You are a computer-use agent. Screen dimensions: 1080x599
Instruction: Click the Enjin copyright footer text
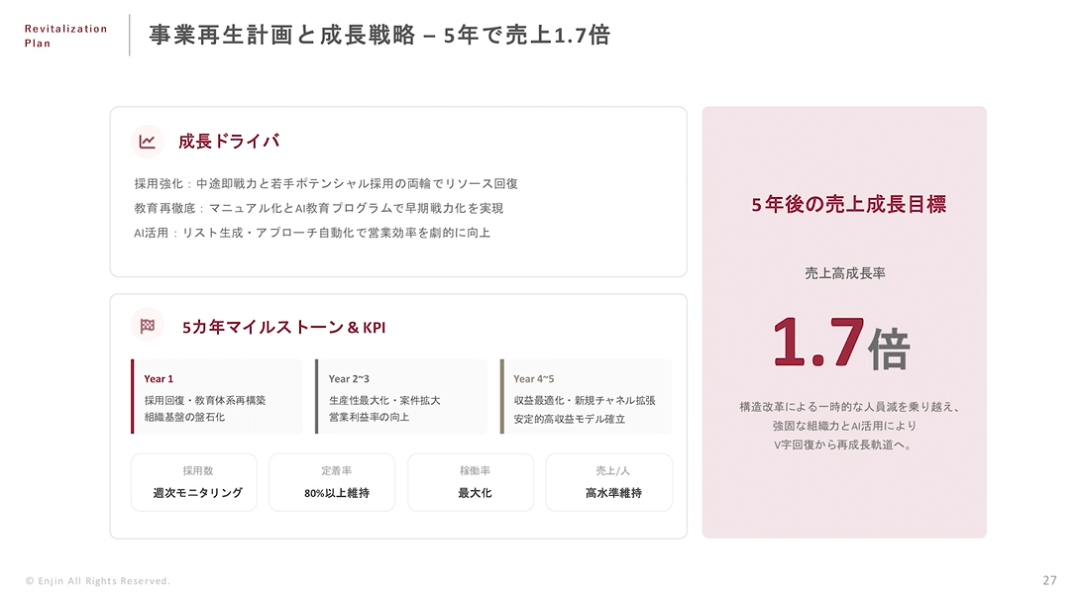[x=98, y=581]
